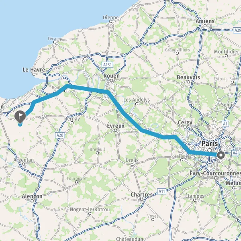
Task: Click the A11 highway shield
Action: tap(161, 191)
